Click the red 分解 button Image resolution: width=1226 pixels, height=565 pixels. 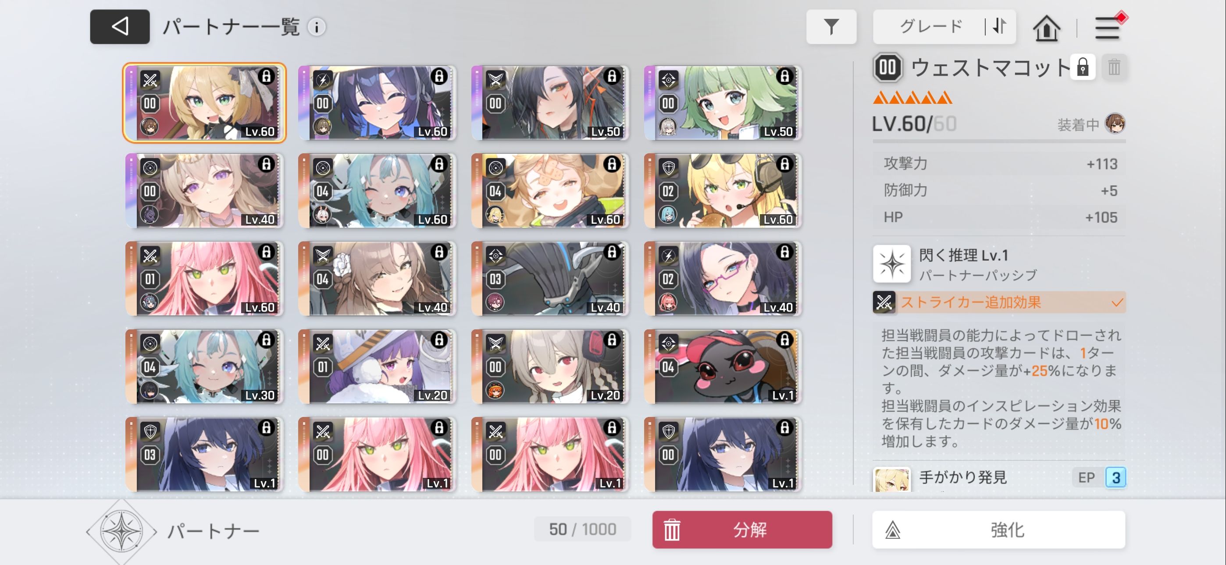pos(742,530)
